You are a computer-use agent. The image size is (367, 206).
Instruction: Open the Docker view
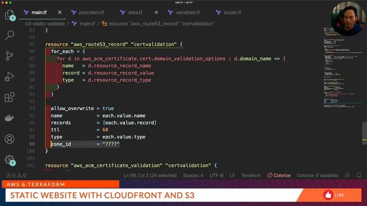click(9, 118)
